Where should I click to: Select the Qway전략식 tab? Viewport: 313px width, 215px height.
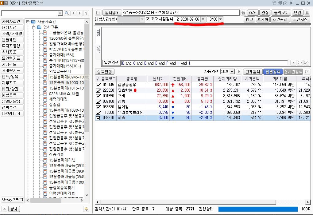coord(12,199)
